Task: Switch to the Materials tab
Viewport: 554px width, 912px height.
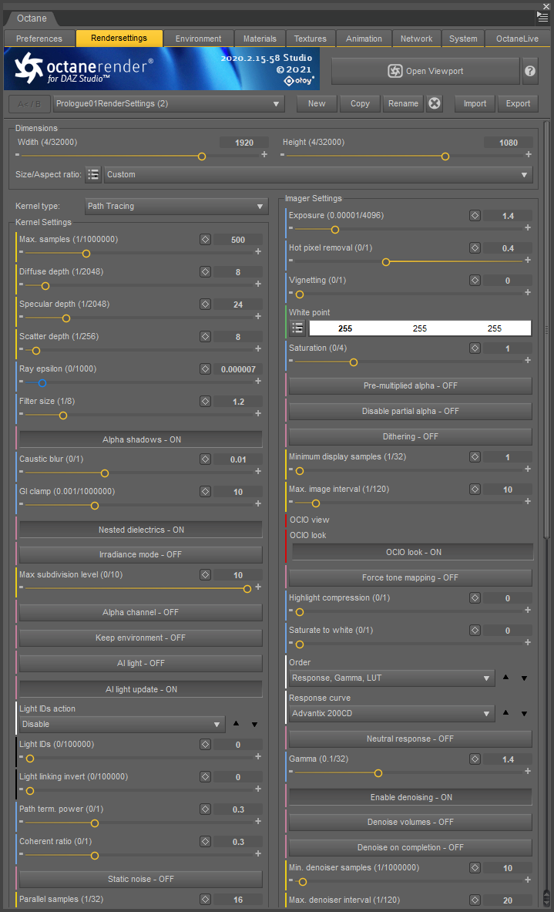Action: pyautogui.click(x=260, y=39)
